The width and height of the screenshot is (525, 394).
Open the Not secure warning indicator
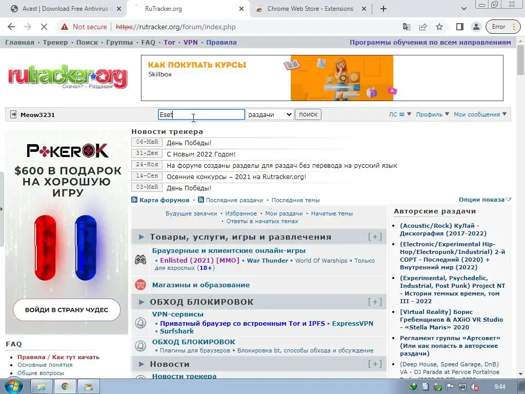[x=84, y=27]
